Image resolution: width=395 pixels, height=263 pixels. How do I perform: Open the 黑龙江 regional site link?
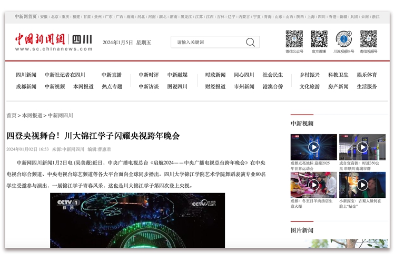point(186,17)
